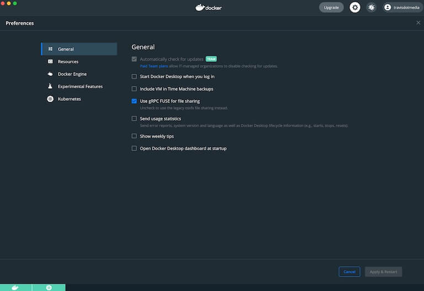Click the Apply & Restart button
424x291 pixels.
383,272
